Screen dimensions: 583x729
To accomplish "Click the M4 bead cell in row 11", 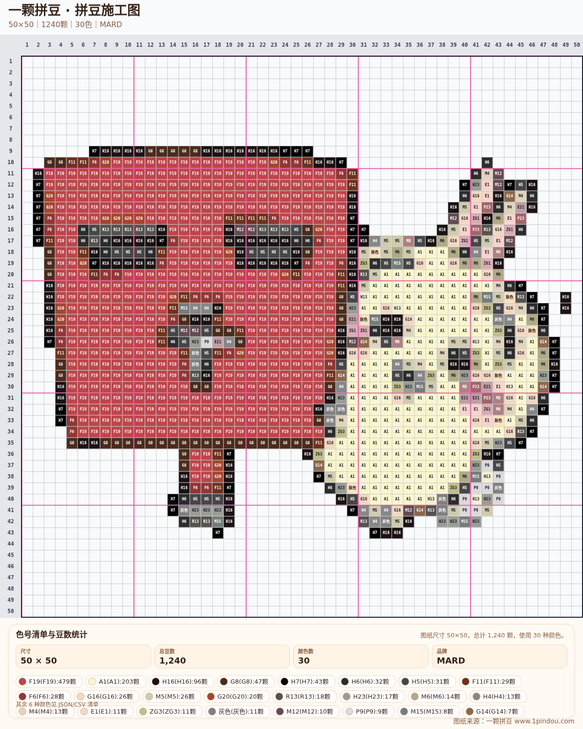I will click(487, 173).
